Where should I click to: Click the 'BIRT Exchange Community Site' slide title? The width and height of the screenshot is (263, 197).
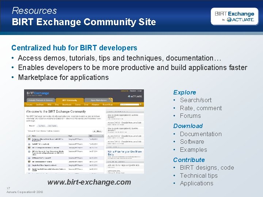[84, 22]
